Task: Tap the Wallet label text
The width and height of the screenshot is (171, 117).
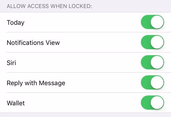Action: click(16, 103)
